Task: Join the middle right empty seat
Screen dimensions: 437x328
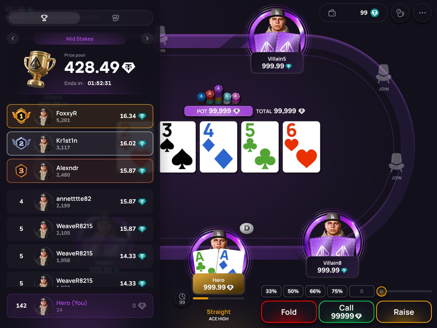Action: 396,166
